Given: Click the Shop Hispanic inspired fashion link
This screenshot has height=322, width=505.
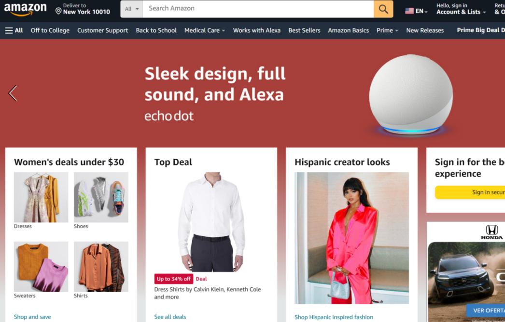Looking at the screenshot, I should pos(334,317).
